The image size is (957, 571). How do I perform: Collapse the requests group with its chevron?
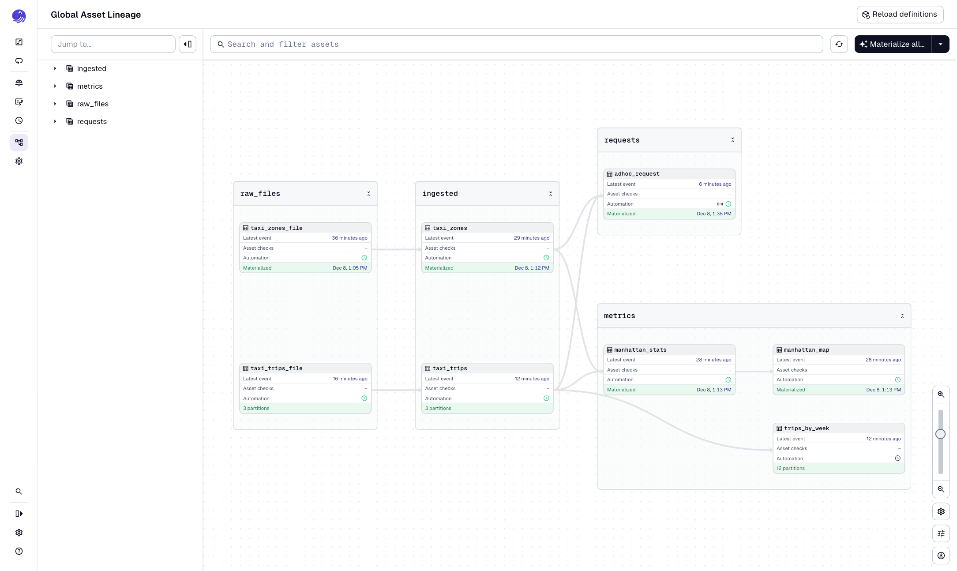732,140
